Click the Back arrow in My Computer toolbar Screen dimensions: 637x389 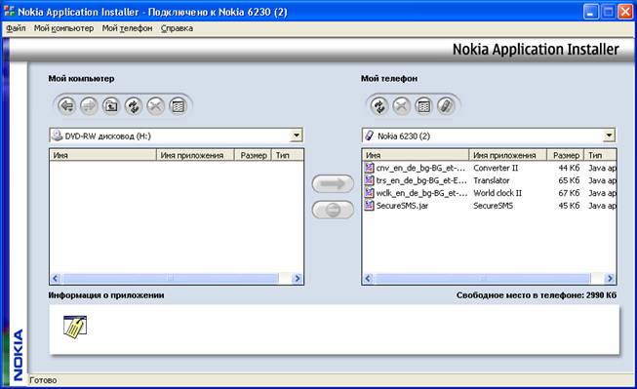click(66, 106)
